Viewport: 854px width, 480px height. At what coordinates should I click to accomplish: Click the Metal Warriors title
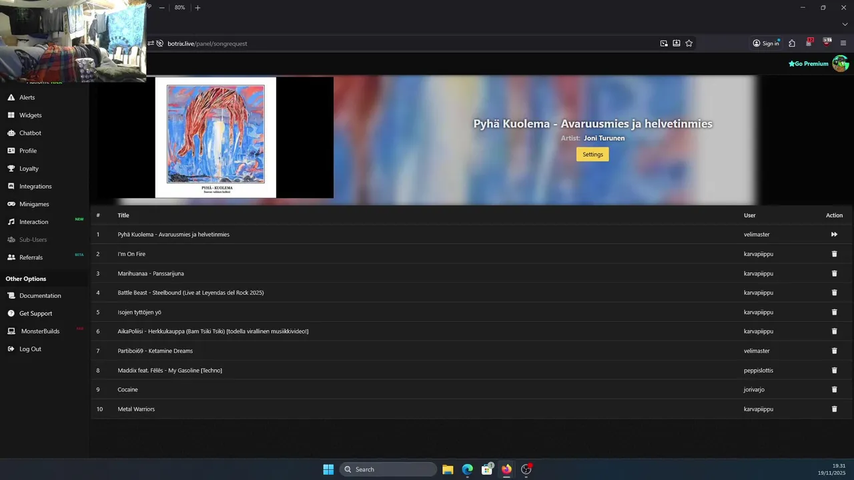coord(136,409)
